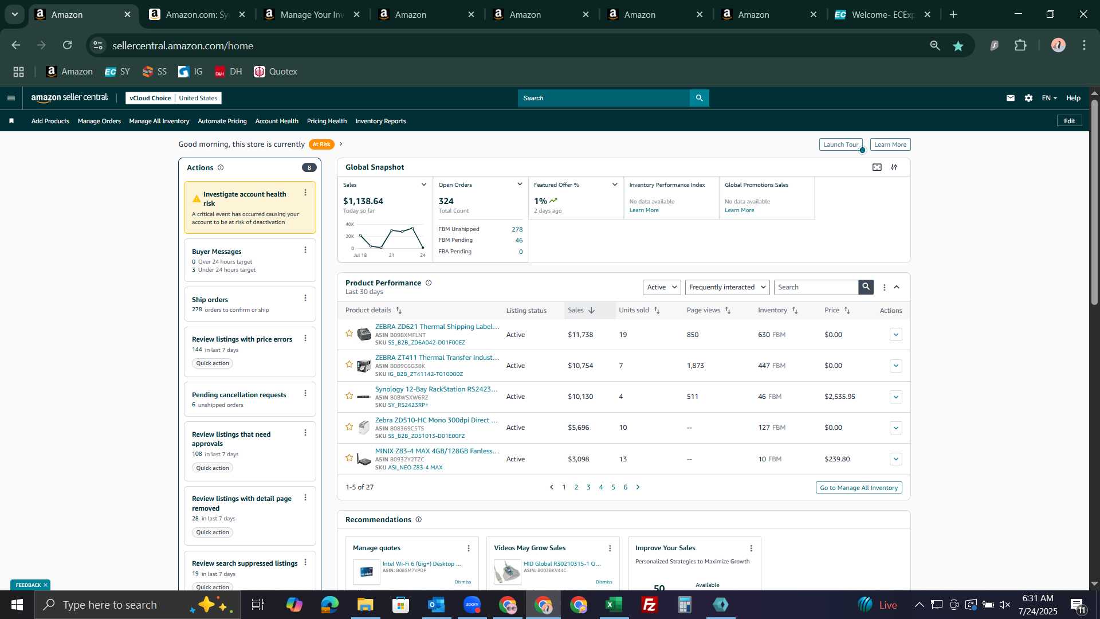The height and width of the screenshot is (619, 1100).
Task: Click the Amazon Seller Central logo
Action: (x=69, y=98)
